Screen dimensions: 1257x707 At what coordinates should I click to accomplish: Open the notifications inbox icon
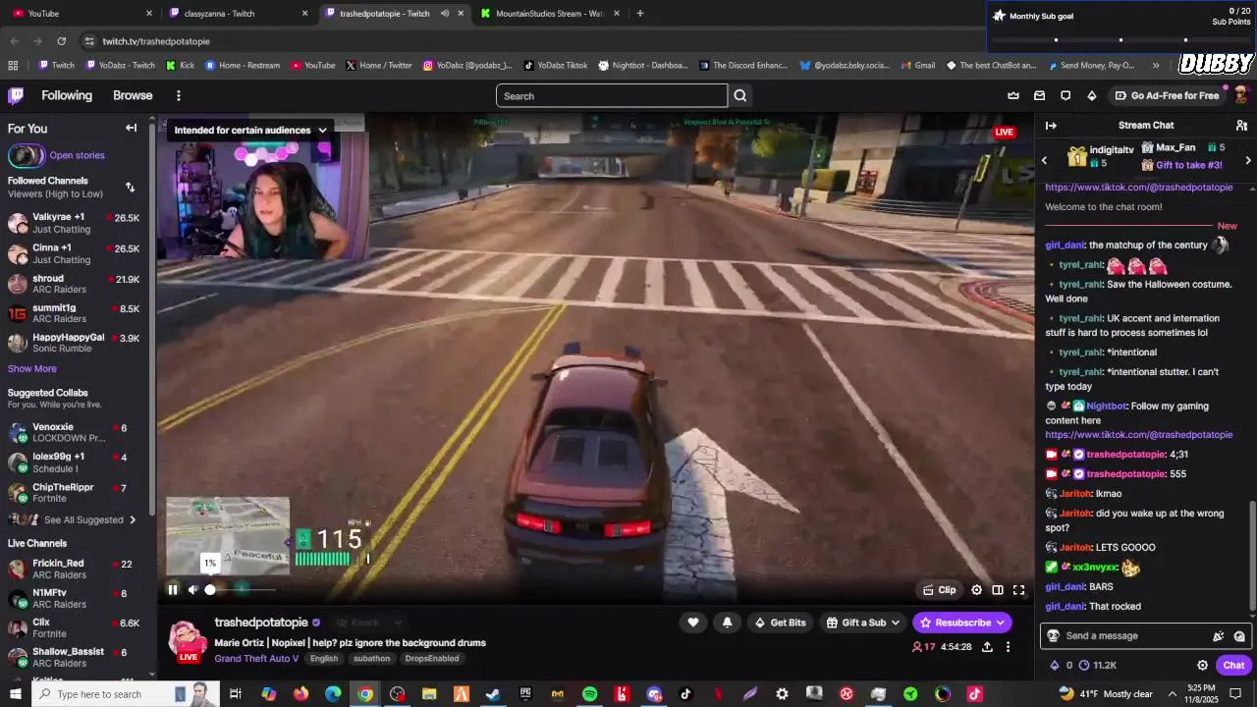pos(1039,95)
